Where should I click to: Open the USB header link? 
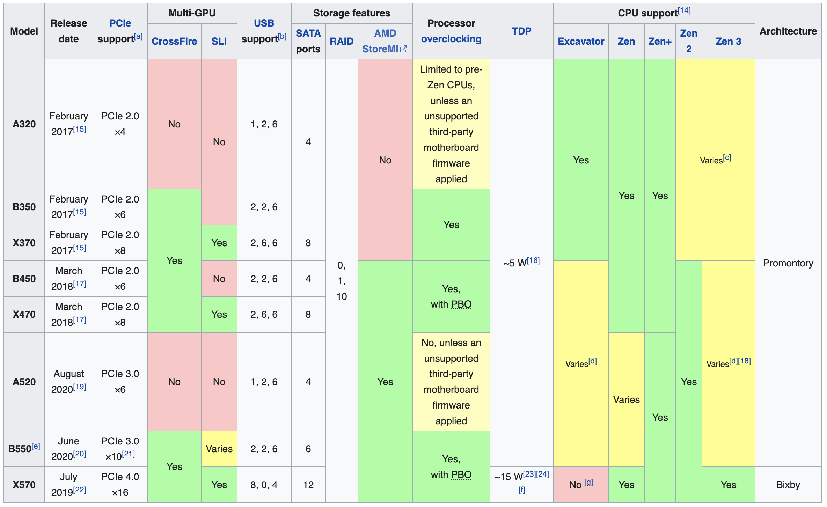pos(264,23)
